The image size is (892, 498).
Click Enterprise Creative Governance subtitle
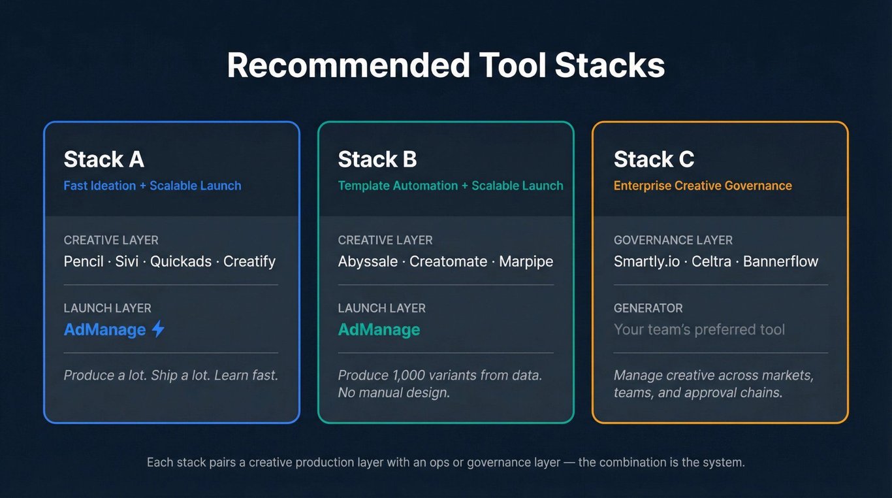pyautogui.click(x=703, y=186)
